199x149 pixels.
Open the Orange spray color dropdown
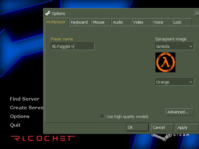(175, 82)
